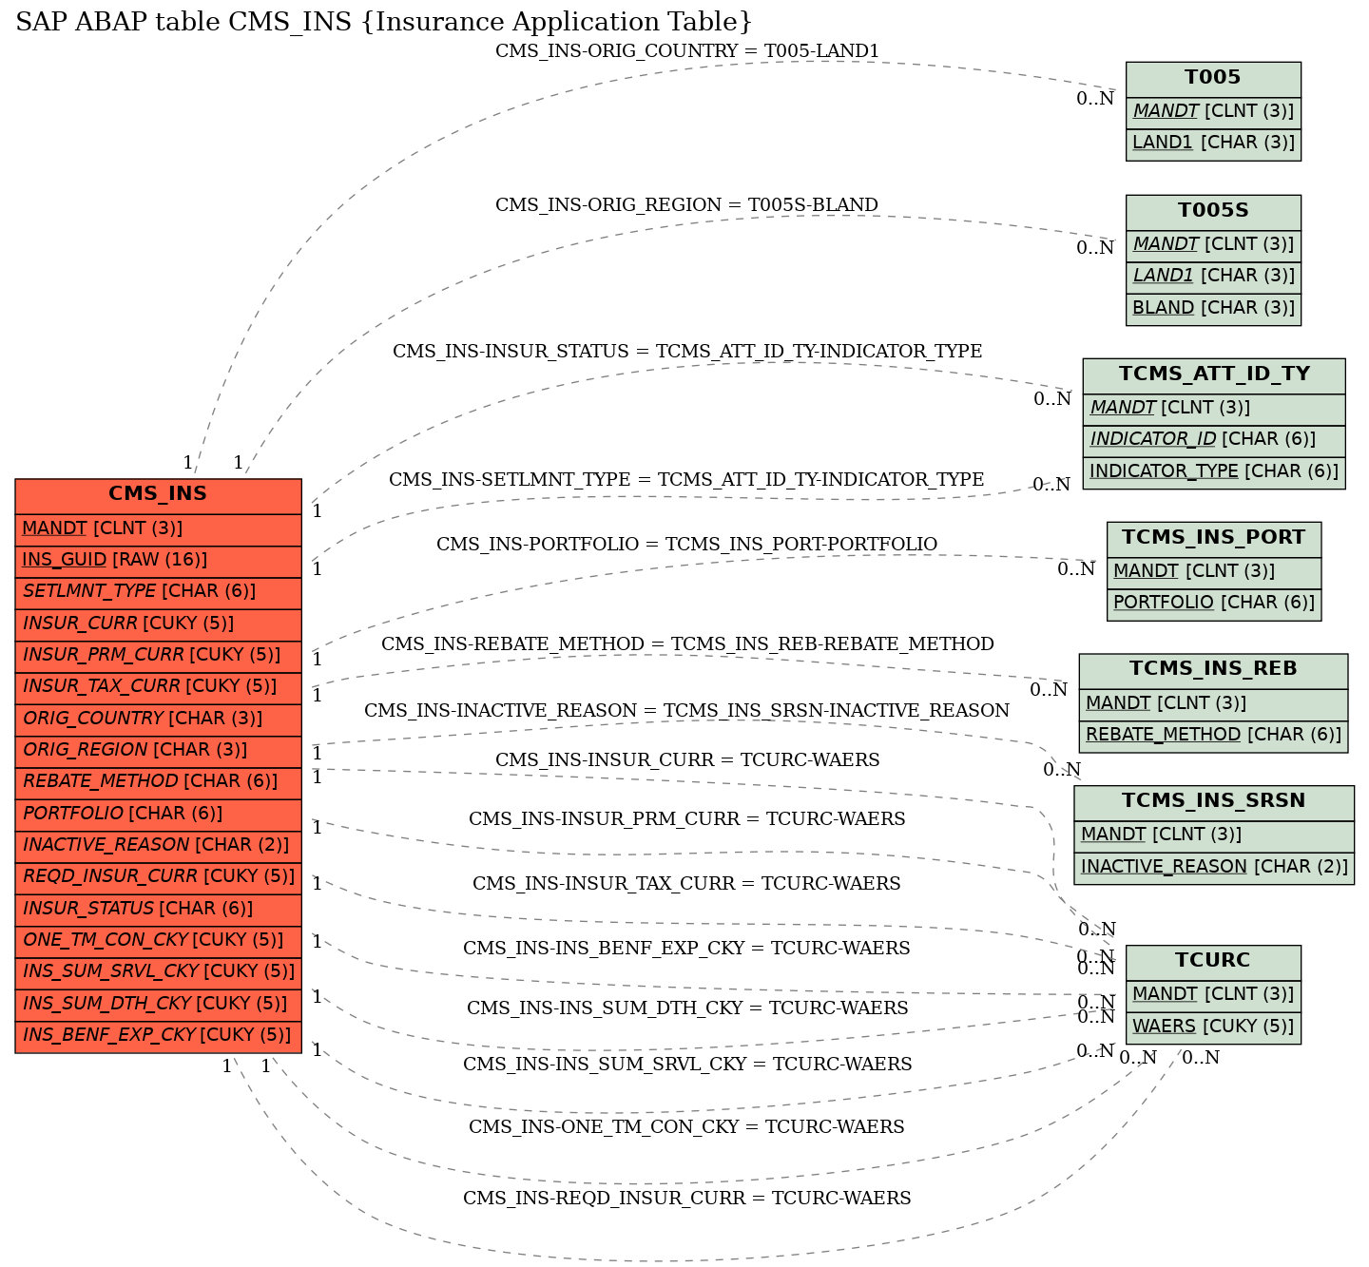Click MANDT [CLNT (3)] in TCMS_ATT_ID_TY table
Screen dimensions: 1369x1267
(x=1214, y=409)
